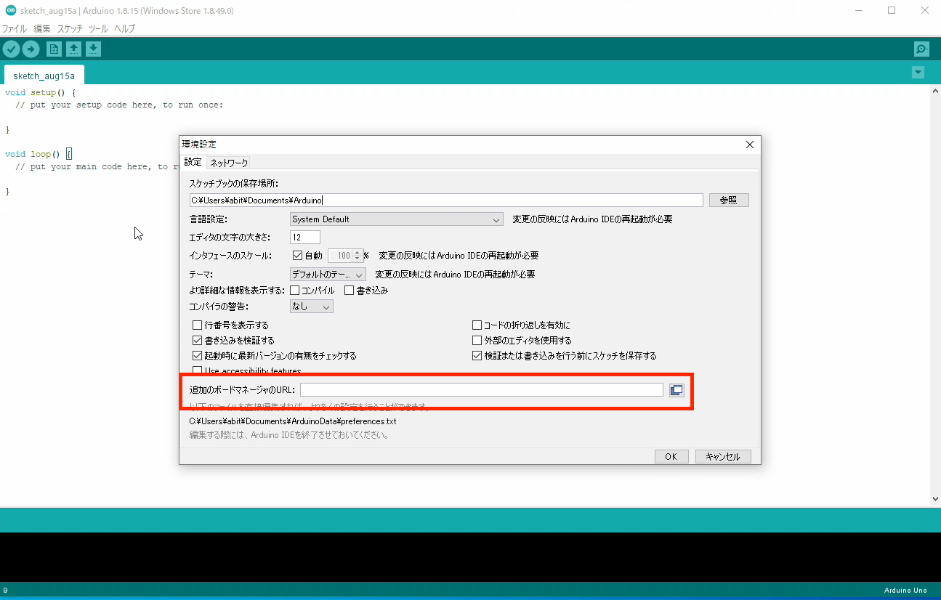The width and height of the screenshot is (941, 600).
Task: Enable 外部のエディタを使用する checkbox
Action: click(477, 341)
